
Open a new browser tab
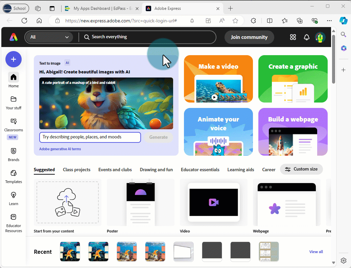pos(230,8)
